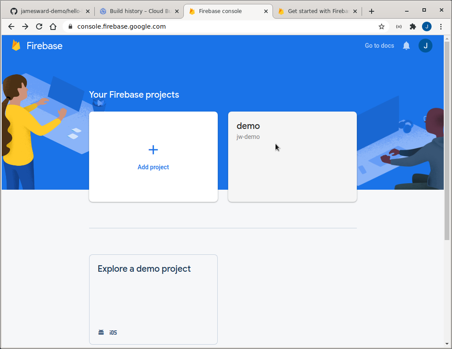Open the Chrome extensions puzzle icon
This screenshot has width=452, height=349.
[x=413, y=26]
